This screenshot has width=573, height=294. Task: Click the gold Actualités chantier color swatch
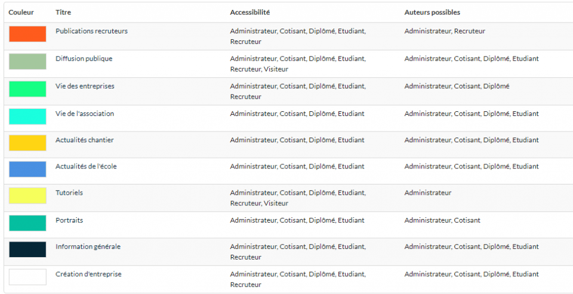coord(27,143)
